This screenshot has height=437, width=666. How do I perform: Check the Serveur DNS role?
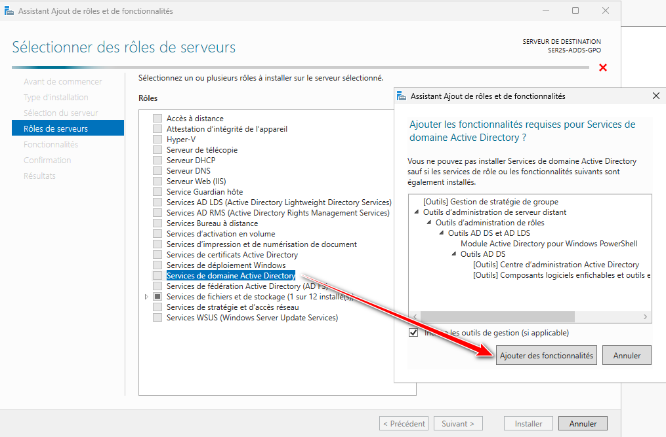157,170
